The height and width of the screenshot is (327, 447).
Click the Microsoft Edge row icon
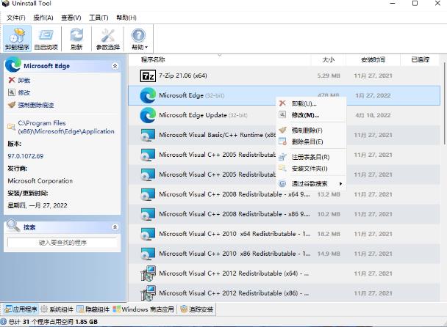coord(148,95)
